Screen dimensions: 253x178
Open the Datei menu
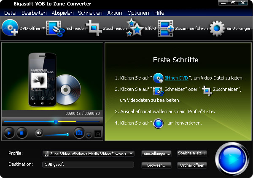pyautogui.click(x=10, y=13)
